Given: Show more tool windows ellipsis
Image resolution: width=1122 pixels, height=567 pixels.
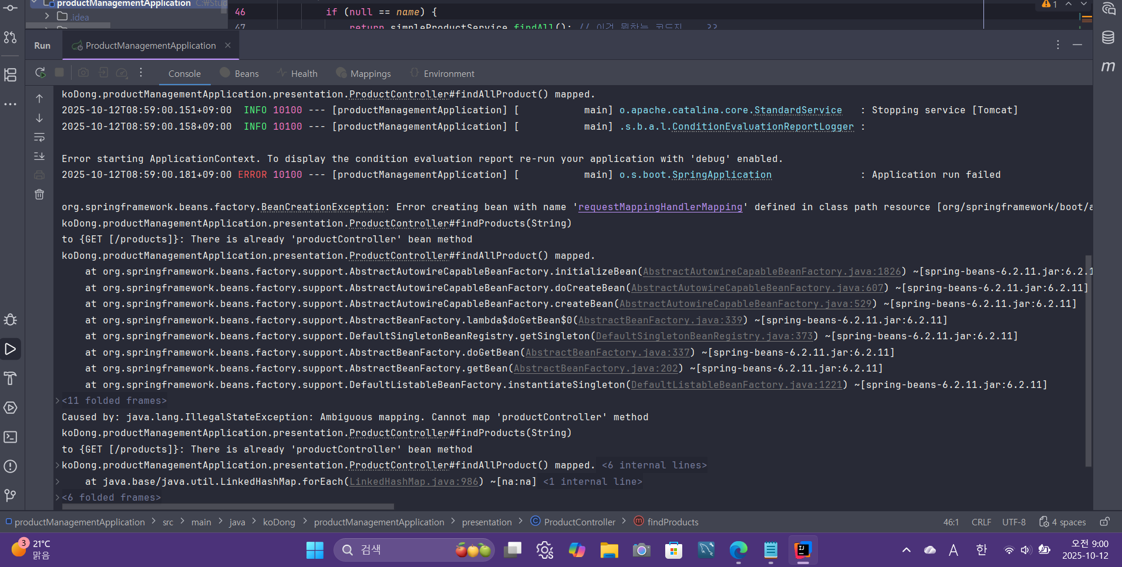Looking at the screenshot, I should click(x=11, y=104).
